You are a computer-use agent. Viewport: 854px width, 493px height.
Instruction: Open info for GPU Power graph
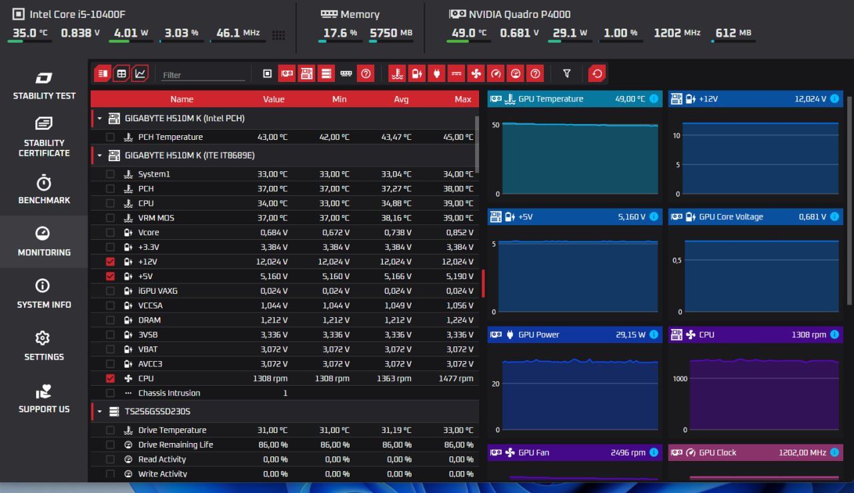point(653,334)
